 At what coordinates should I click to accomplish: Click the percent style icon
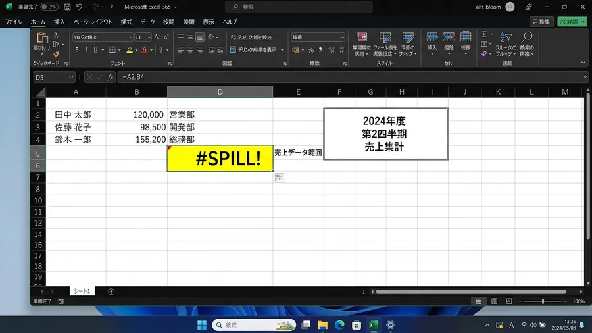(310, 50)
